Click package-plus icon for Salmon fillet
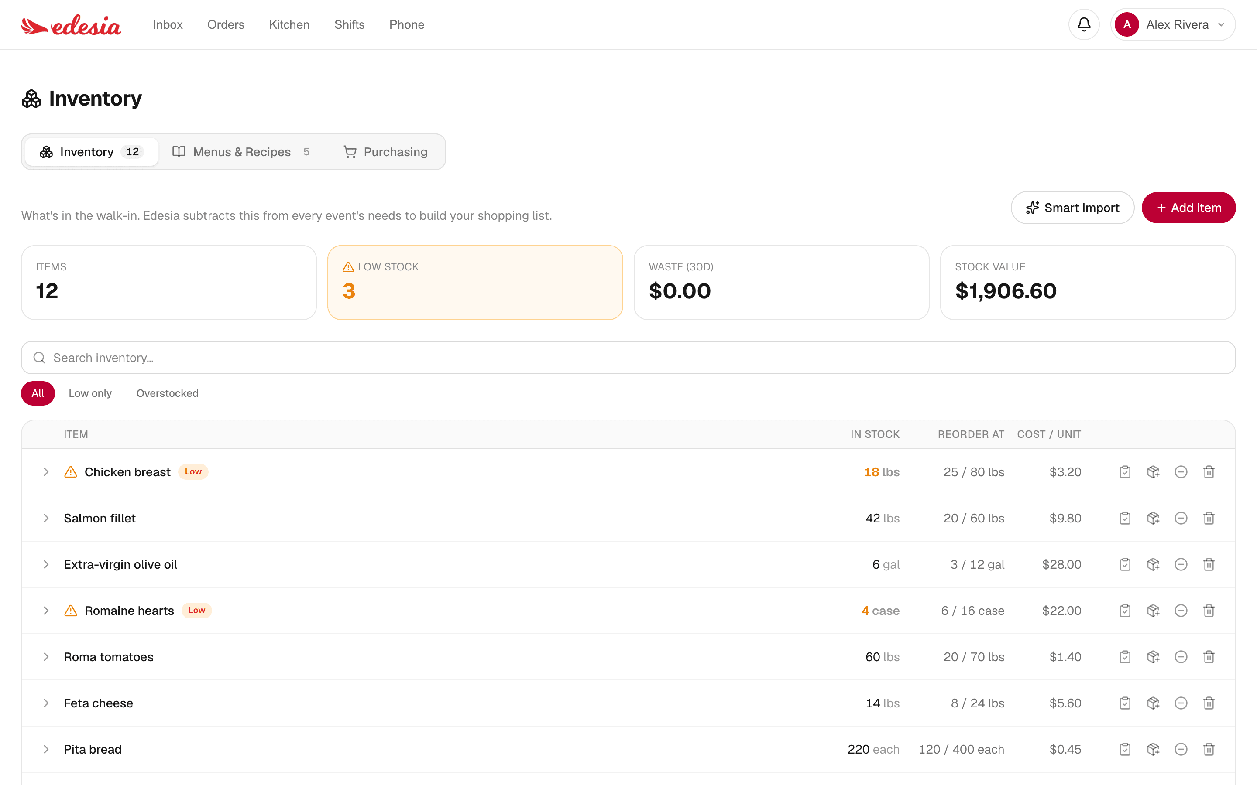This screenshot has width=1257, height=785. point(1153,518)
